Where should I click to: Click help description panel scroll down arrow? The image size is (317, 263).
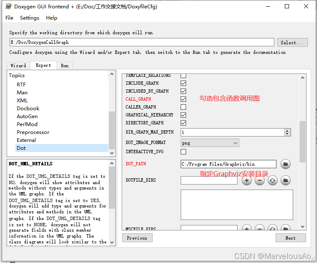tap(112, 242)
